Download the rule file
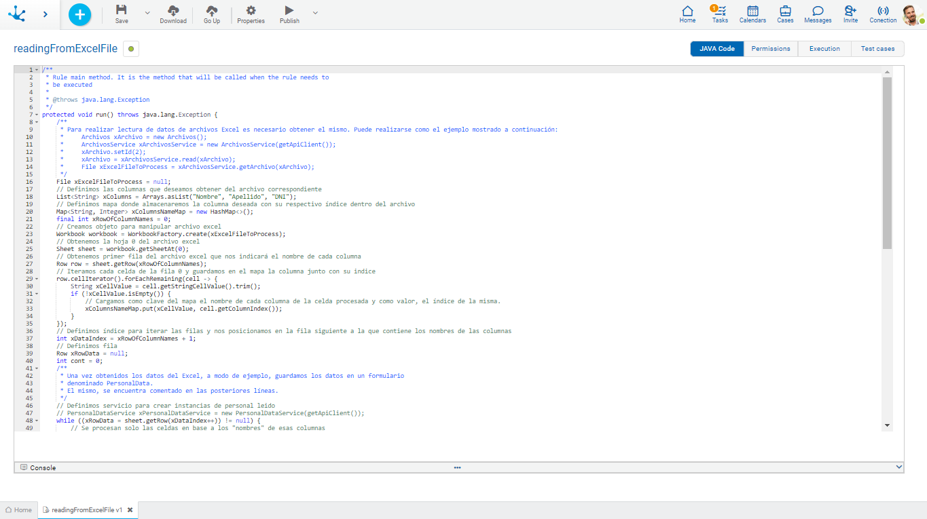 click(x=173, y=14)
